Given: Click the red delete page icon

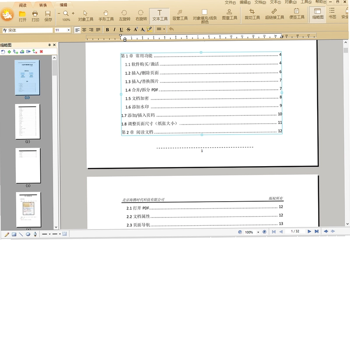Looking at the screenshot, I should [41, 52].
